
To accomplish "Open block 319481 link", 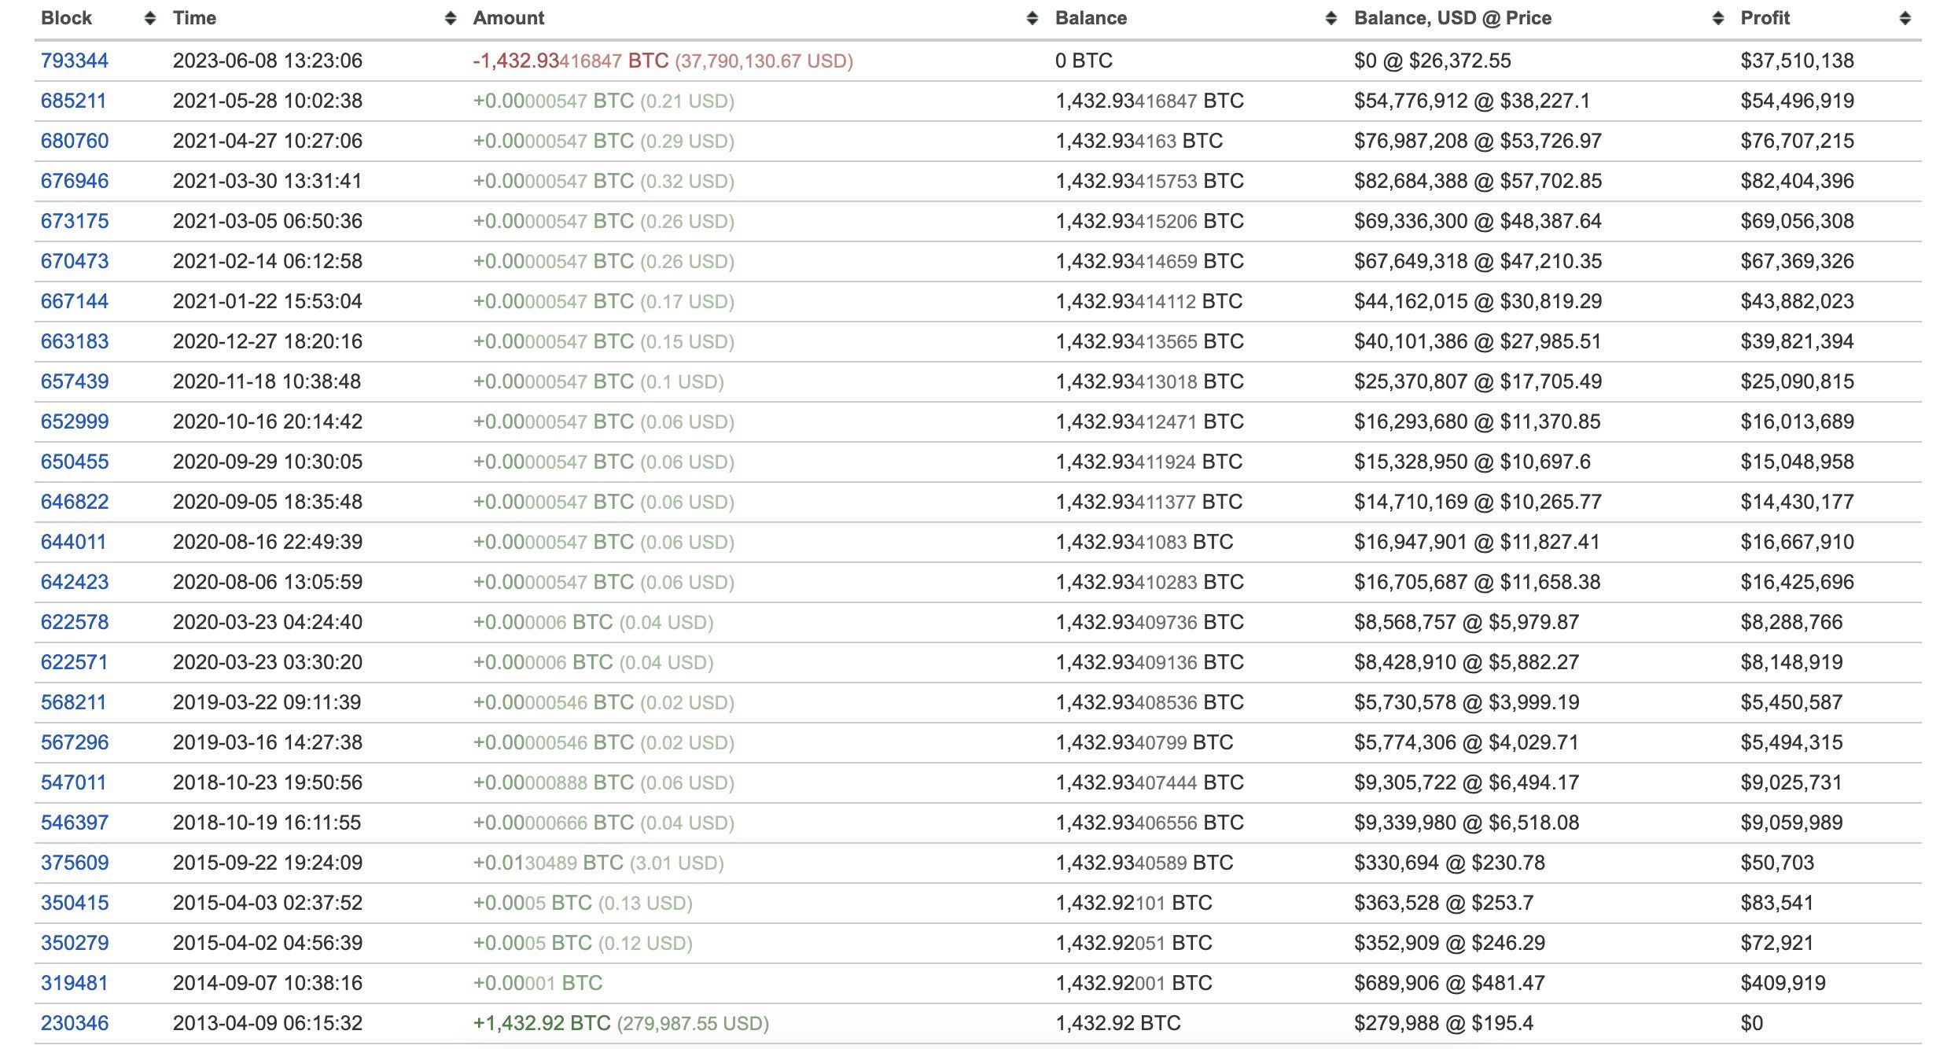I will point(75,983).
